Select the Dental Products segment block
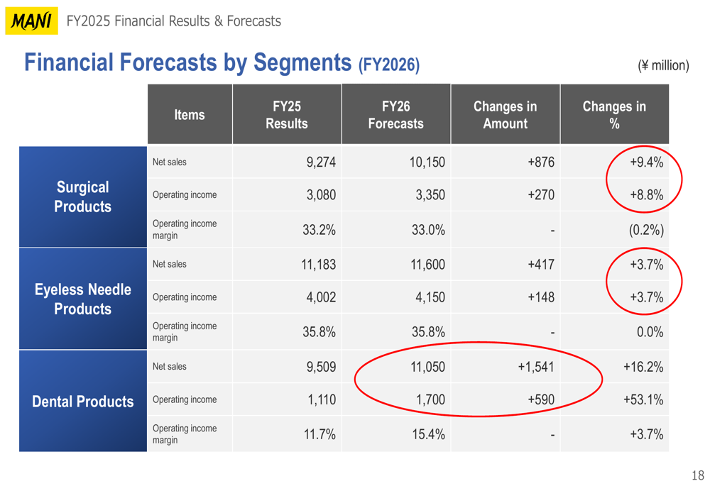Viewport: 710px width, 486px height. pos(83,402)
